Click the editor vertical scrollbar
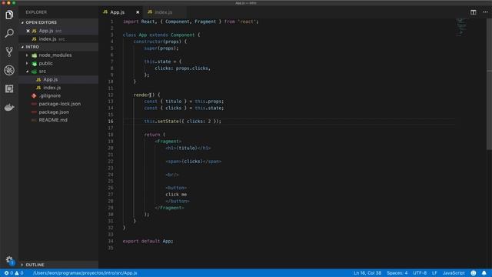 pos(489,84)
